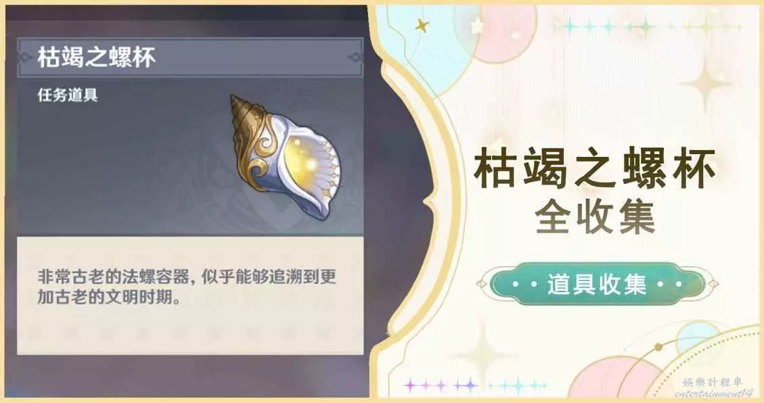764x403 pixels.
Task: Click the large 枯竭之螺杯 heading
Action: pos(595,169)
